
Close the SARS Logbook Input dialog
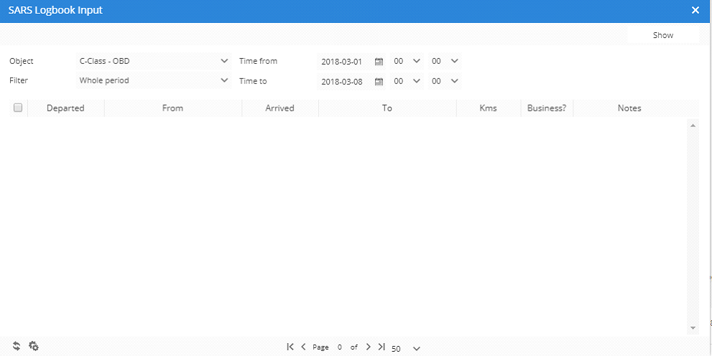coord(695,11)
